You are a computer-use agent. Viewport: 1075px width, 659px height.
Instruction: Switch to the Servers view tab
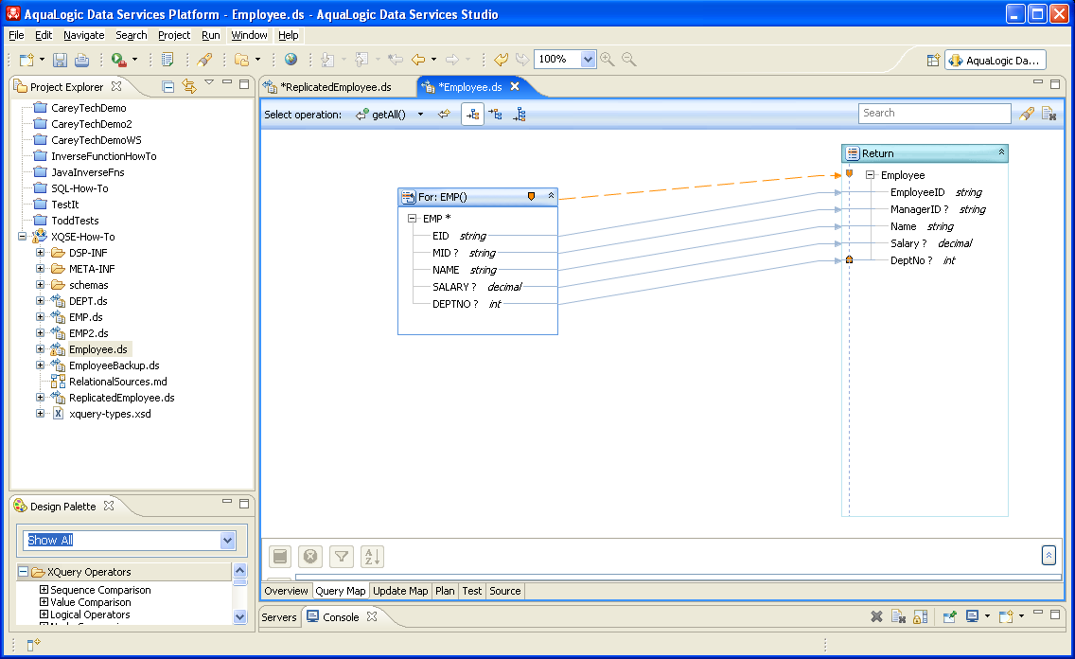pyautogui.click(x=279, y=616)
